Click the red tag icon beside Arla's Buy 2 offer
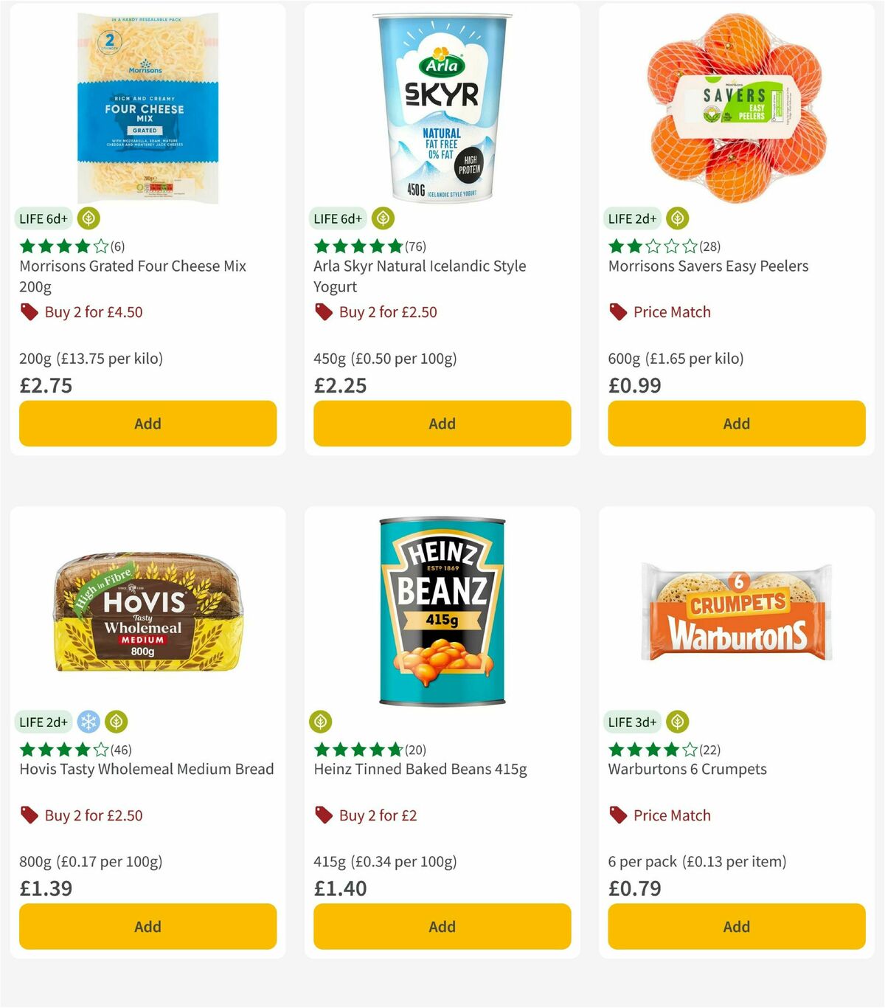 coord(323,311)
